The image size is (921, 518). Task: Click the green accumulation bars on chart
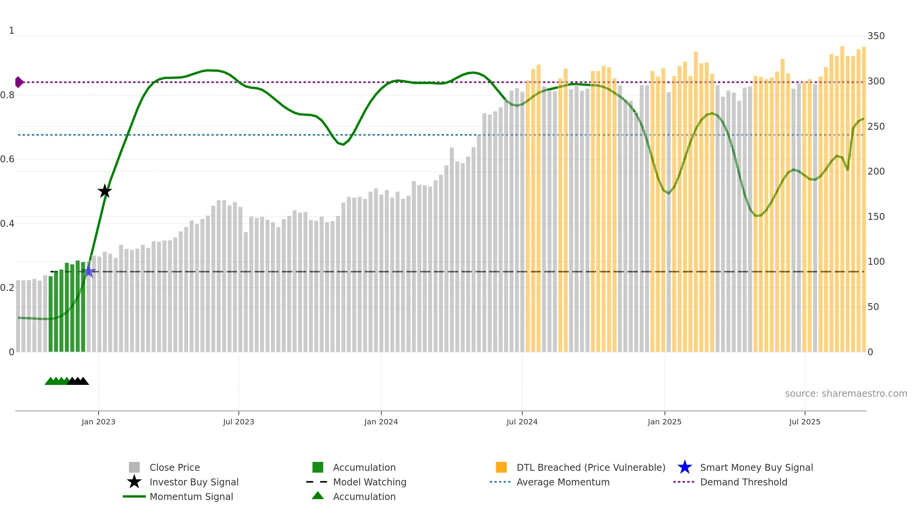coord(67,307)
